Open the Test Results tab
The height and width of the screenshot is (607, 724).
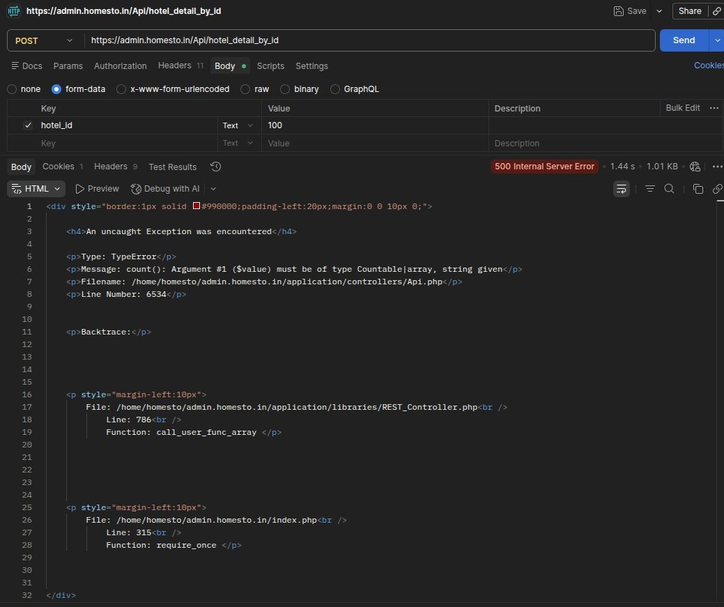pyautogui.click(x=172, y=167)
